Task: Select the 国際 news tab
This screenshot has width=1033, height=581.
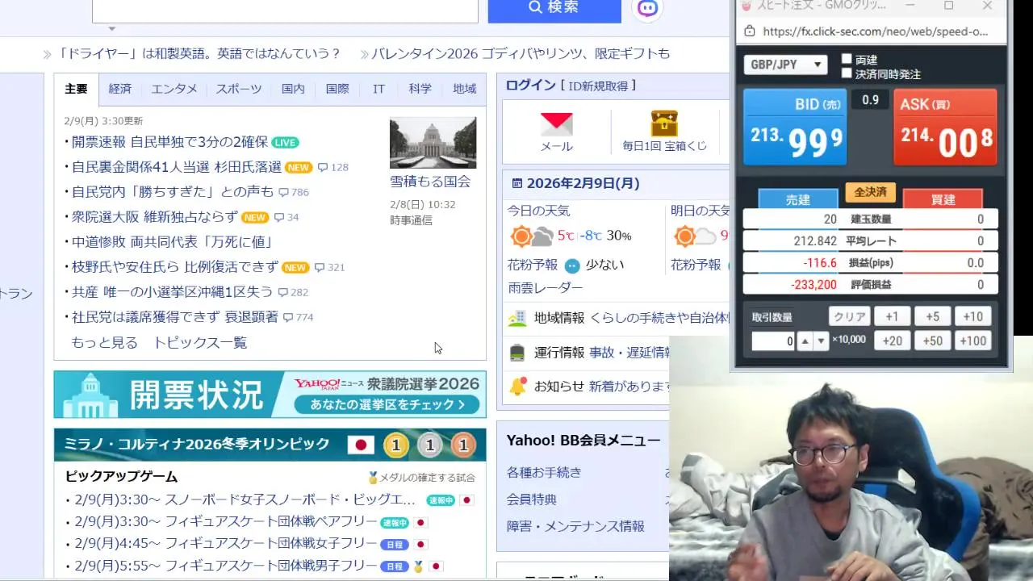Action: click(337, 89)
